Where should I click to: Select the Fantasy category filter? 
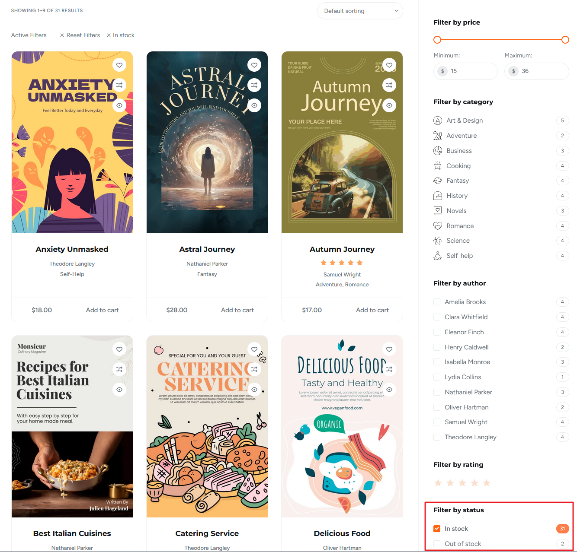(457, 181)
